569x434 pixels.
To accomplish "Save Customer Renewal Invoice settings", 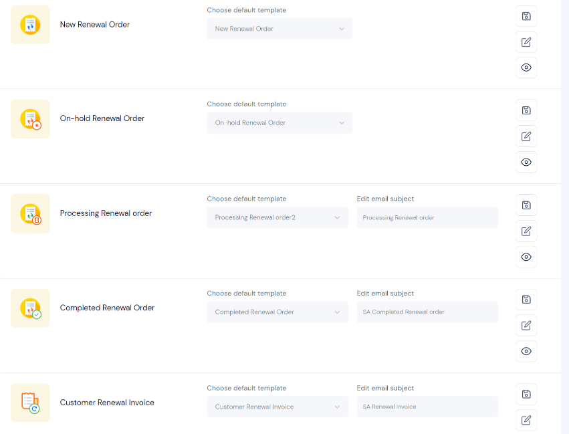I will point(526,394).
